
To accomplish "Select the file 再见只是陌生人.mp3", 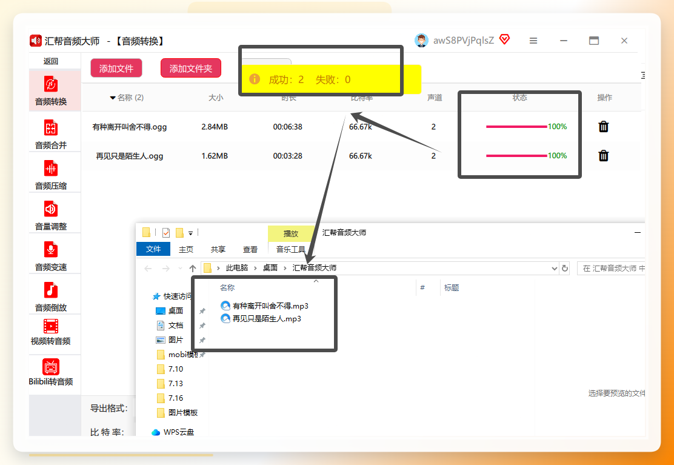I will 261,319.
